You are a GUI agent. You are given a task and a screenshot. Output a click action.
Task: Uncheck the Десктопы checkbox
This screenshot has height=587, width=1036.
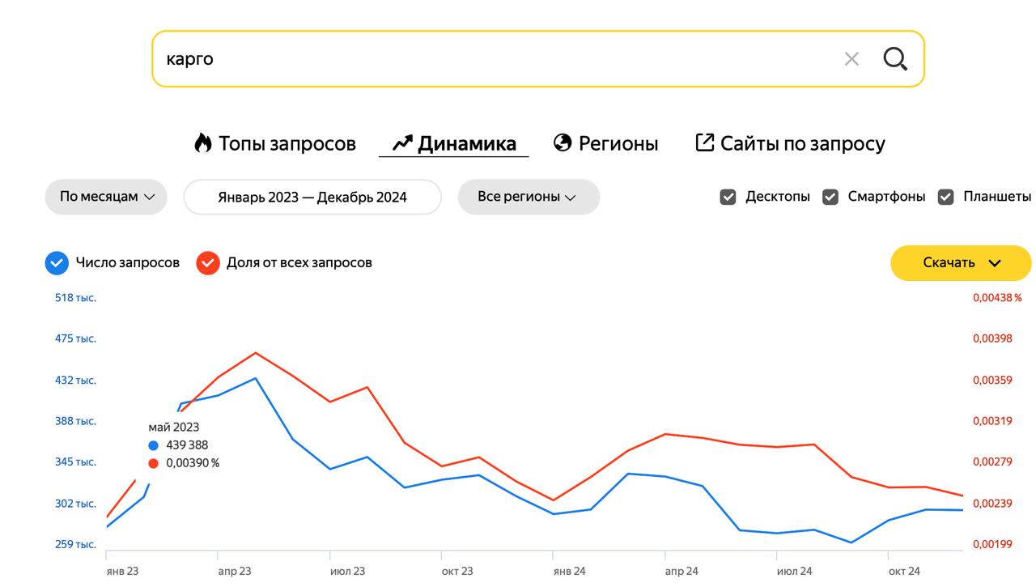728,197
